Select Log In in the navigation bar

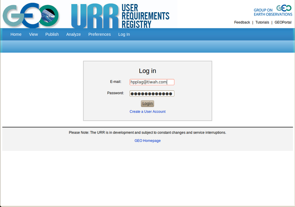[x=124, y=34]
